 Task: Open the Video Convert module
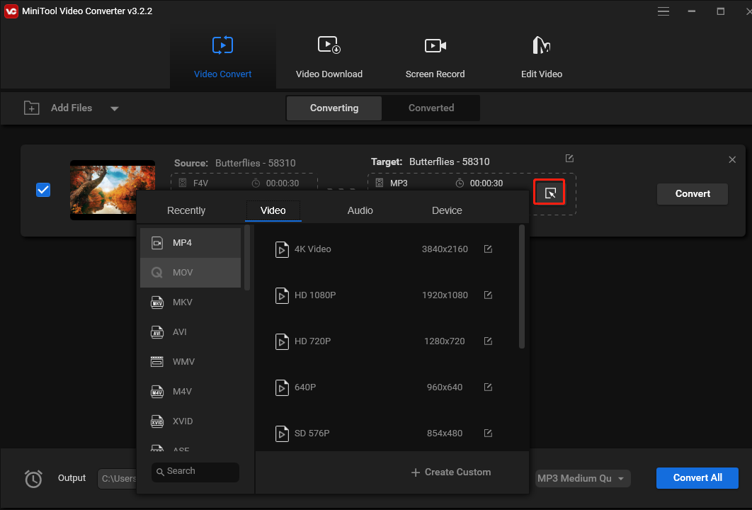[x=222, y=57]
